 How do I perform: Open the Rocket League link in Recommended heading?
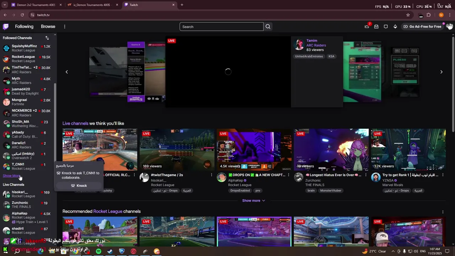[x=108, y=212]
